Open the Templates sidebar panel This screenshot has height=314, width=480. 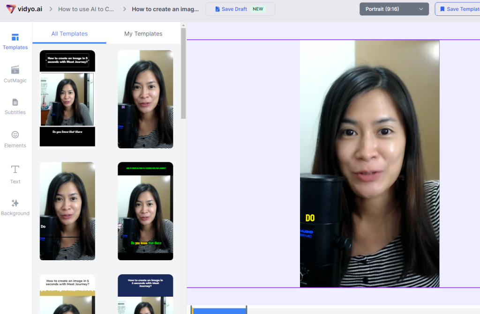click(x=15, y=41)
